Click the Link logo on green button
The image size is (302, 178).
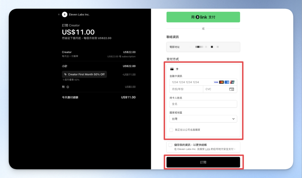point(201,17)
